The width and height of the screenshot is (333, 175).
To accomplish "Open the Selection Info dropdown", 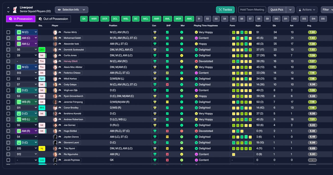I will click(72, 10).
